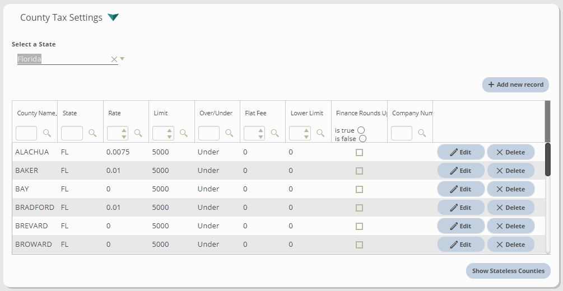Sort by the Over/Under column header
563x291 pixels.
(x=216, y=113)
